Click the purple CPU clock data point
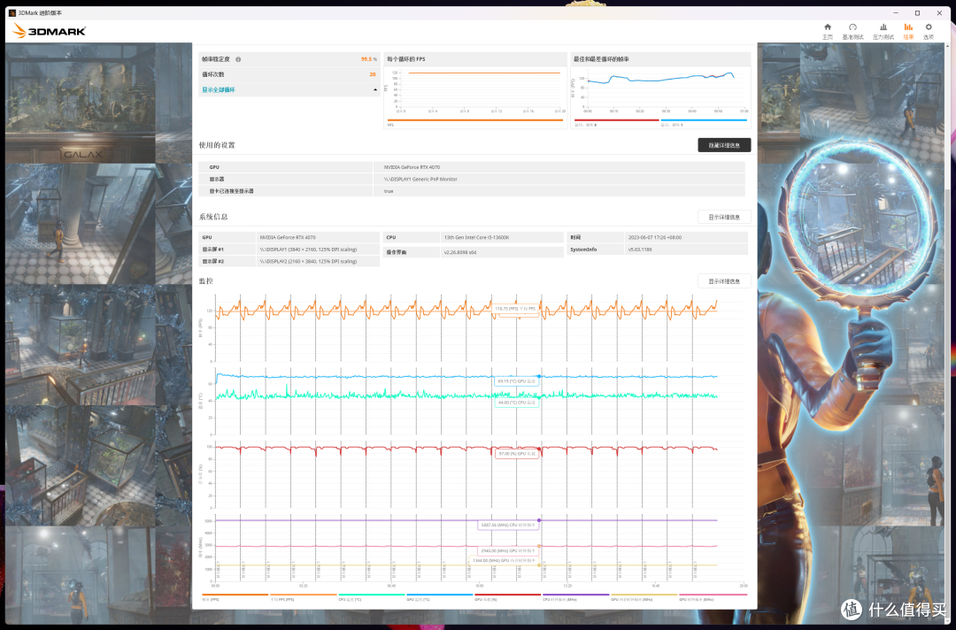 click(x=539, y=520)
